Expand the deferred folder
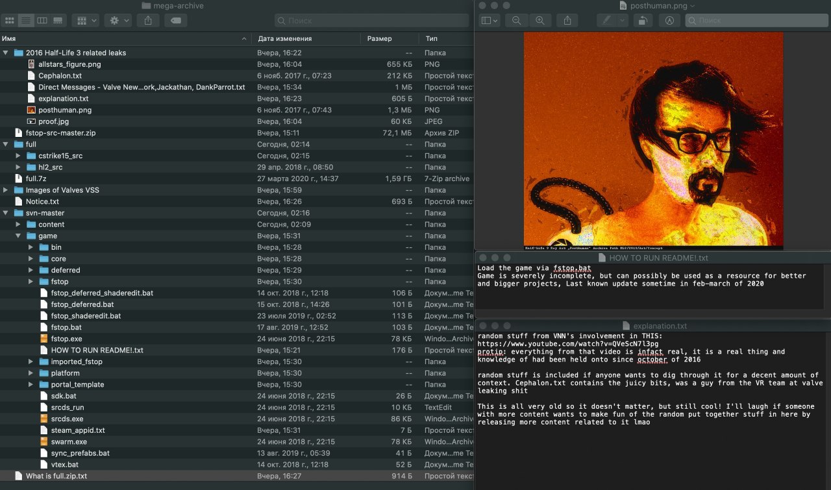Image resolution: width=831 pixels, height=490 pixels. 31,270
